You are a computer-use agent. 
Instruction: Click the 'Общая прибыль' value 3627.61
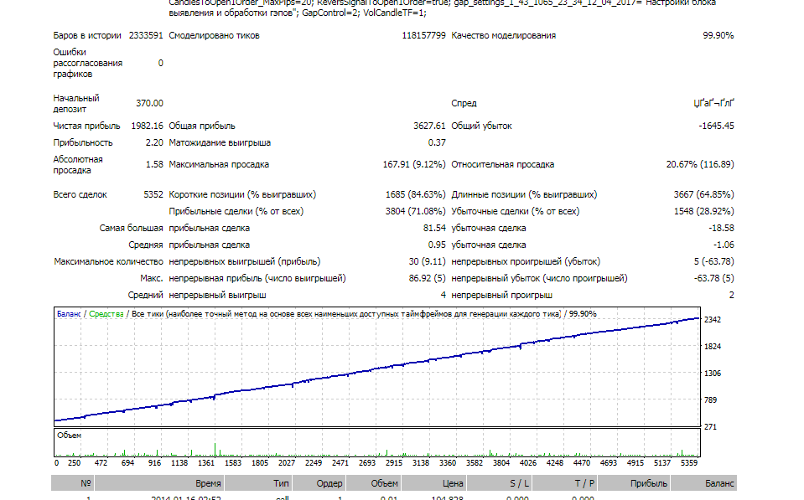pos(429,126)
